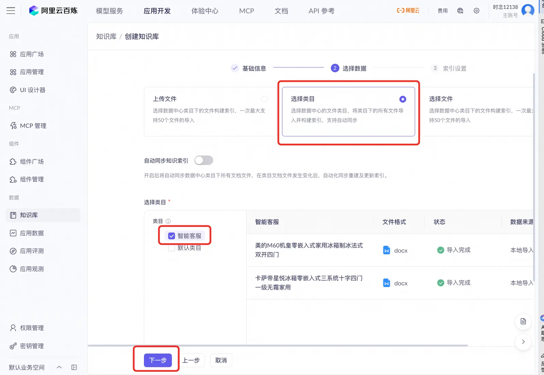Uncheck the 智能客服 category checkbox
Screen dimensions: 544x375
172,236
